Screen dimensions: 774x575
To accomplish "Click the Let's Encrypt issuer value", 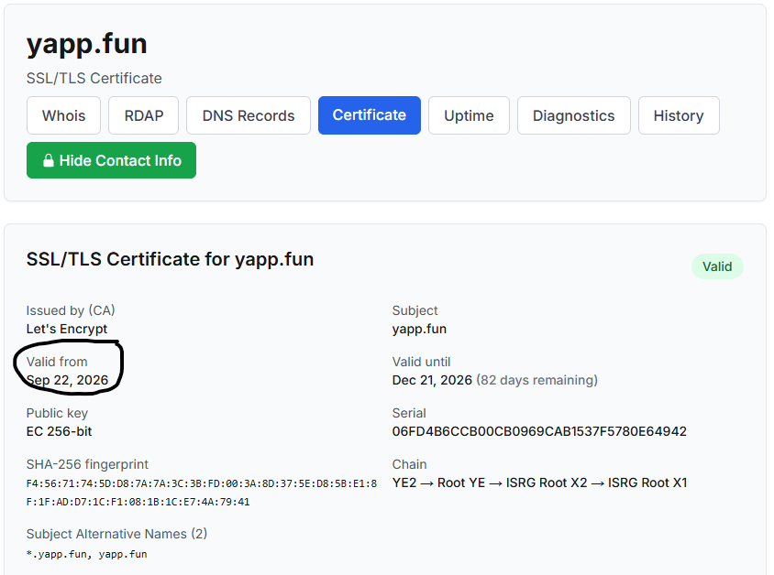I will tap(67, 329).
